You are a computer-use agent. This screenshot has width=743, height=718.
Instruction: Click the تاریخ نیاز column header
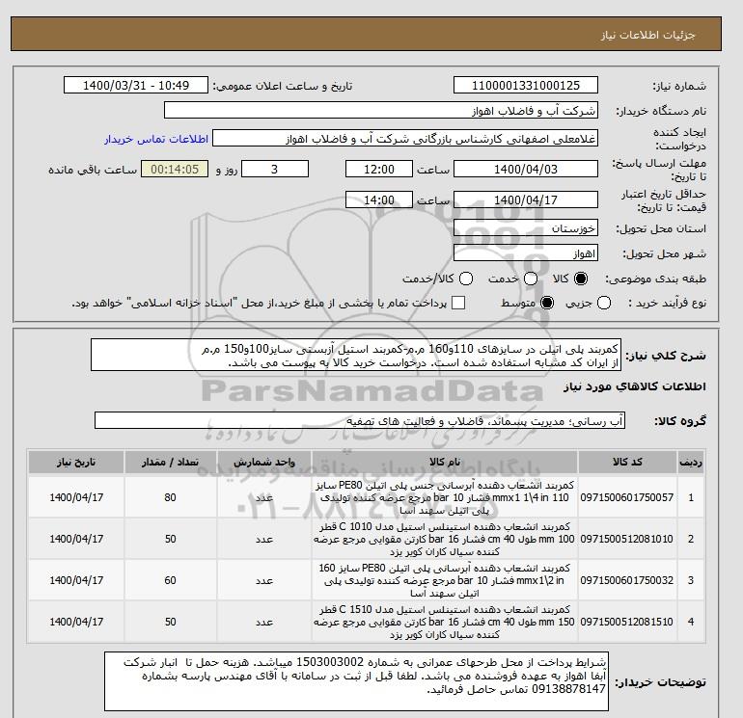click(76, 462)
